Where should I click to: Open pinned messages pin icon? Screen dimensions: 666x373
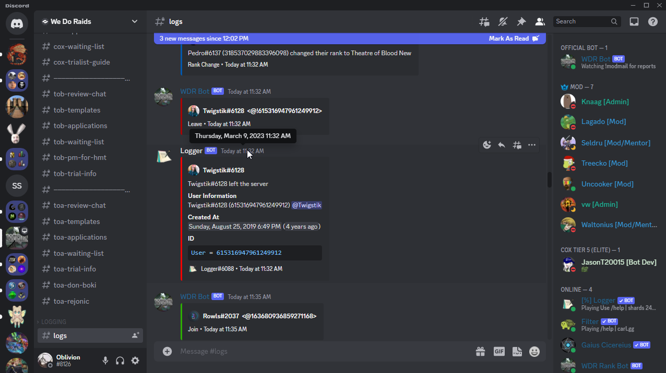521,21
